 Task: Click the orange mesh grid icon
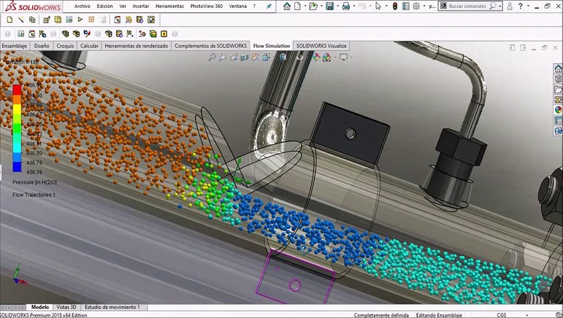pos(92,20)
